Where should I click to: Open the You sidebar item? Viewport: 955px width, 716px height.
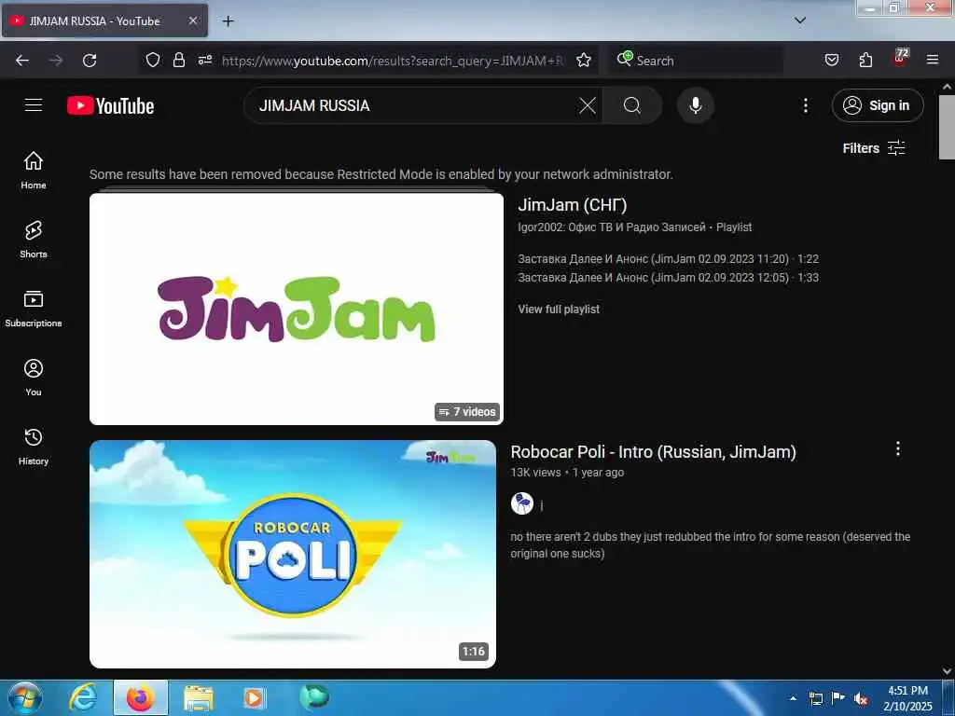[x=34, y=377]
